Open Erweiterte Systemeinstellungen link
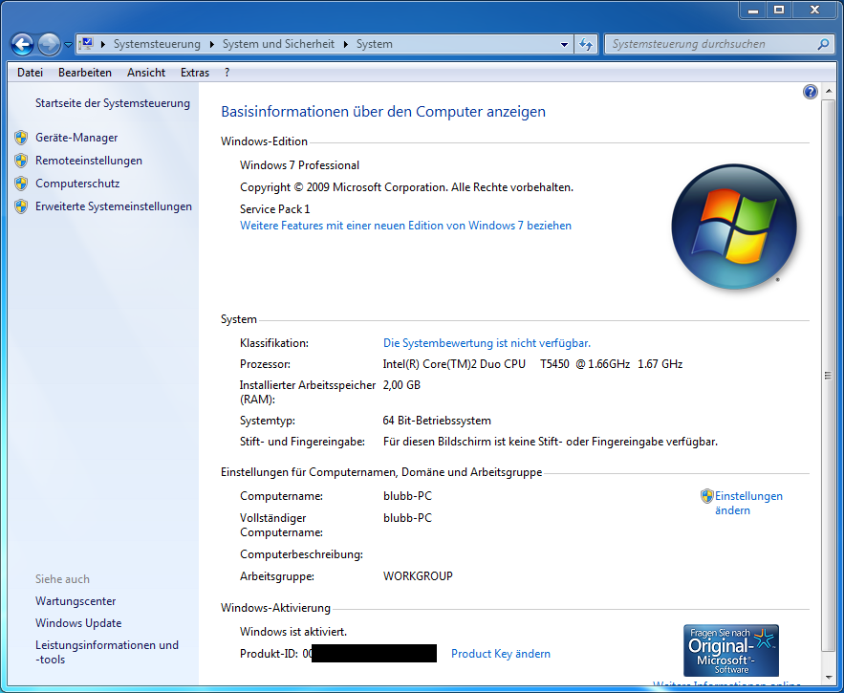Screen dimensions: 844x693 [114, 206]
